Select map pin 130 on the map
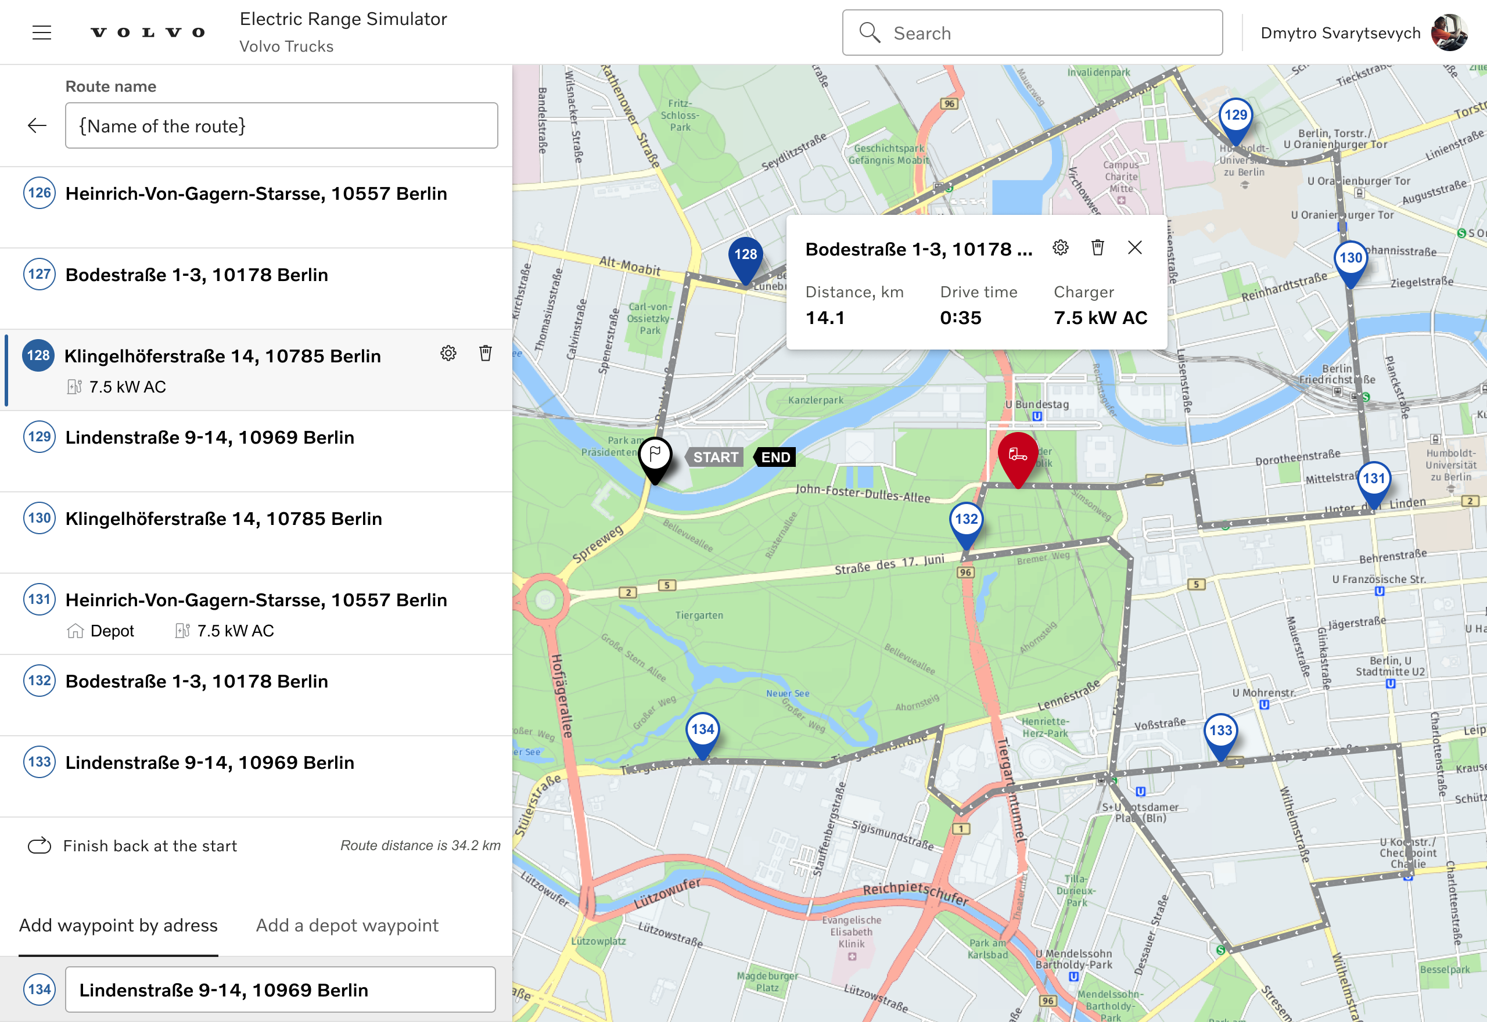 [1351, 263]
